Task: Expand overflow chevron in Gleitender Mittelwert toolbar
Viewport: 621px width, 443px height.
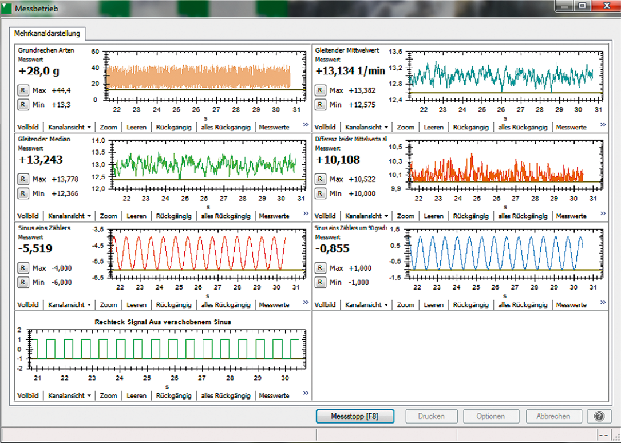Action: click(603, 125)
